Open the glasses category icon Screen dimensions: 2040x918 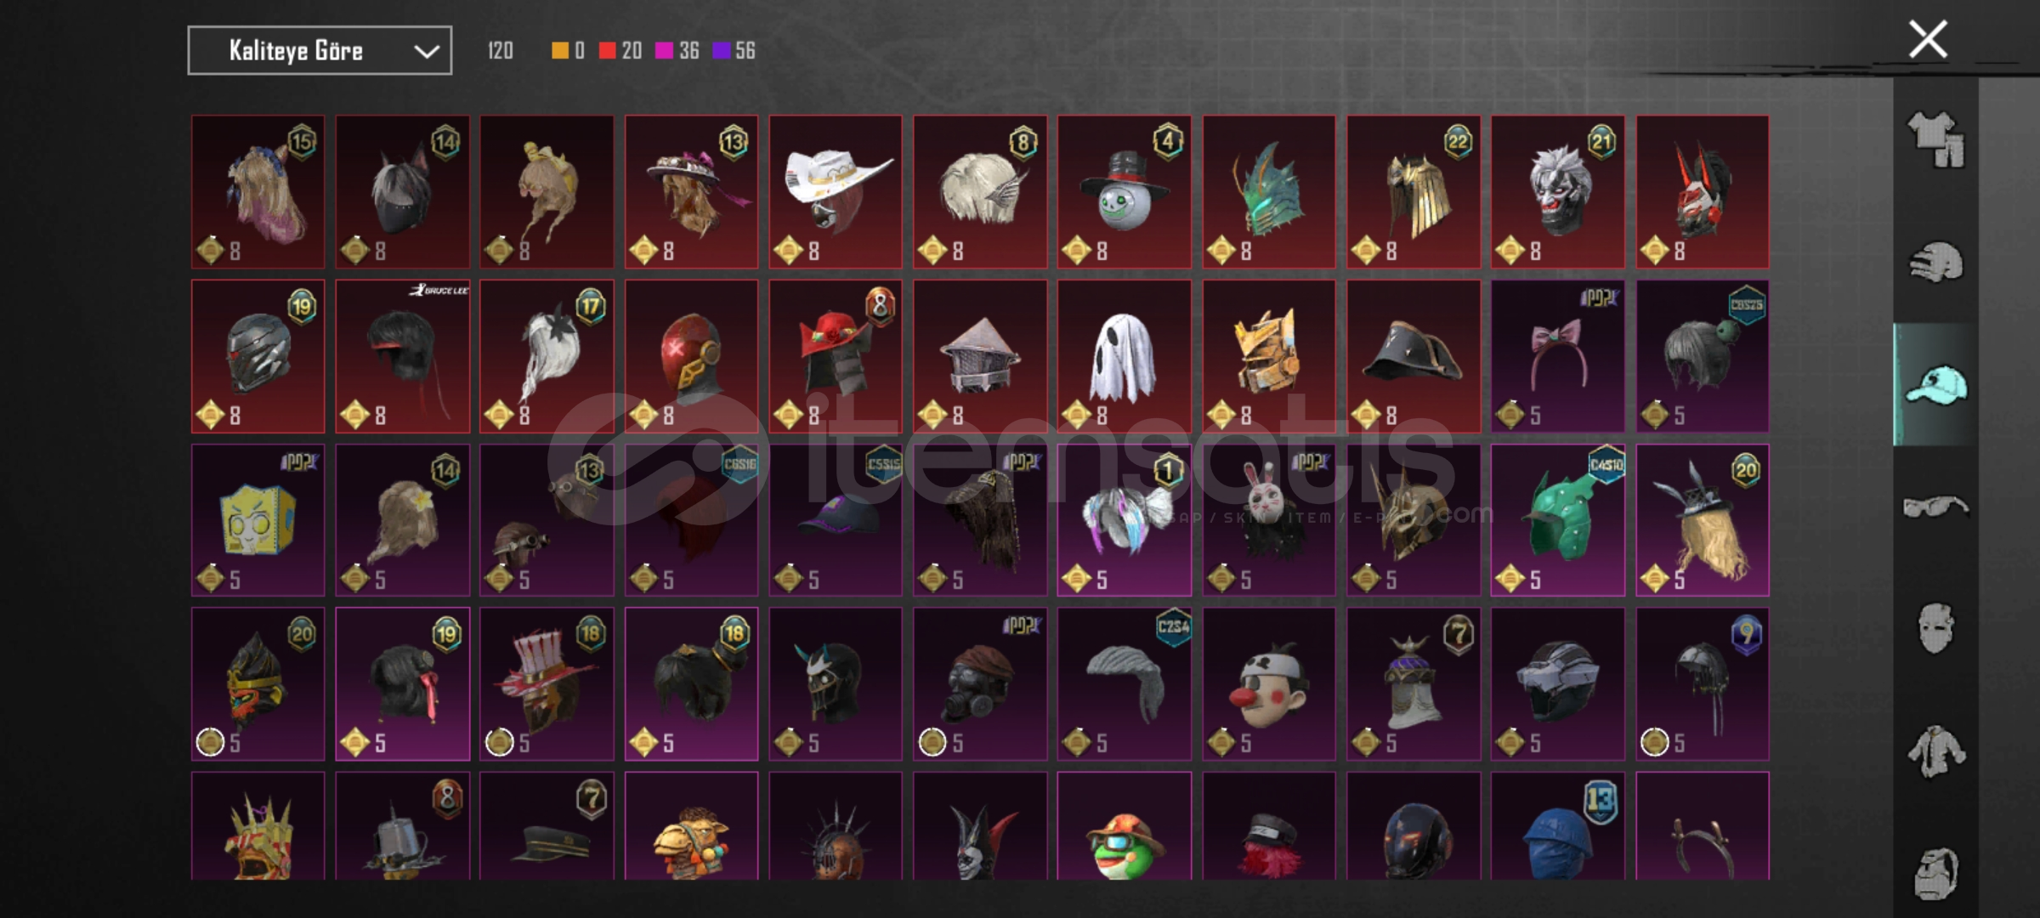1936,507
